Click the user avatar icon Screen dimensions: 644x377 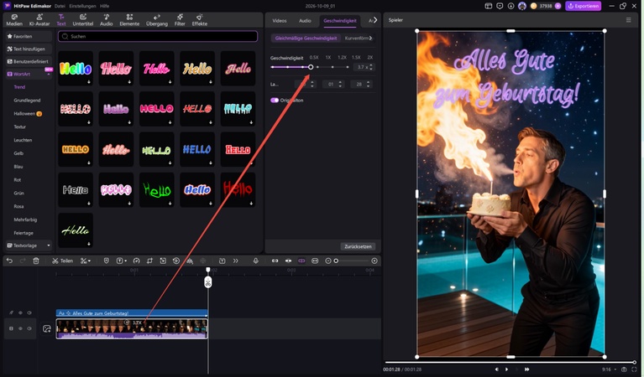522,6
